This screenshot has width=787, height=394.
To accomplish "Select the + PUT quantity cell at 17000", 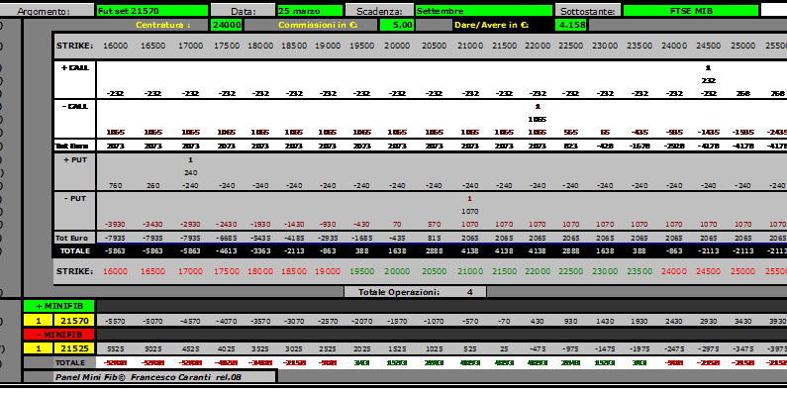I will (x=190, y=160).
